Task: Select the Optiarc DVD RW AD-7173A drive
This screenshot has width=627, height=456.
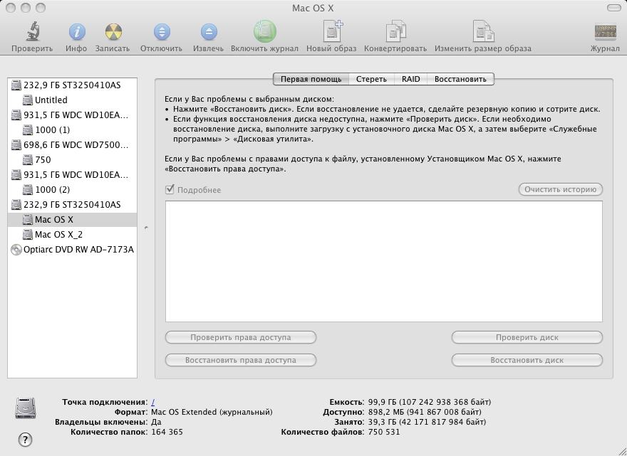Action: pos(72,250)
